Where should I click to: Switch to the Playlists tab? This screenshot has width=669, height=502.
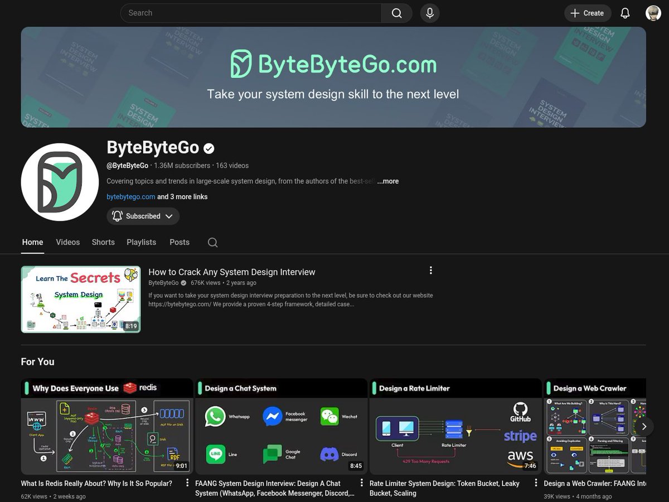coord(142,242)
